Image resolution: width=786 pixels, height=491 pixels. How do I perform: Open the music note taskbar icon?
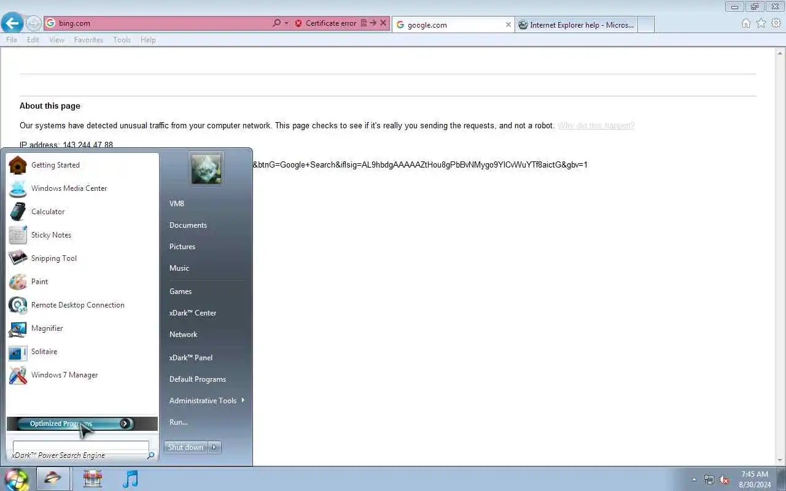point(130,479)
